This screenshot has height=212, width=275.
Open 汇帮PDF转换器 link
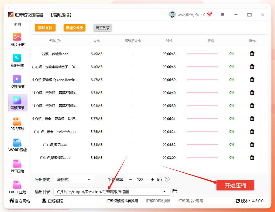pyautogui.click(x=158, y=201)
